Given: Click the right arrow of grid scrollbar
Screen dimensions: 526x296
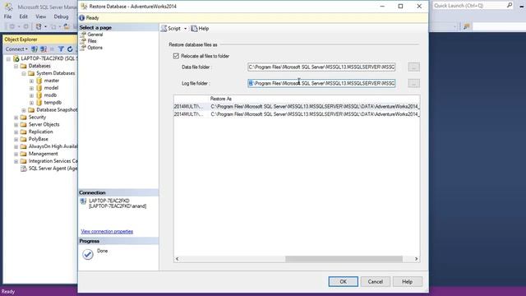Looking at the screenshot, I should [x=417, y=259].
